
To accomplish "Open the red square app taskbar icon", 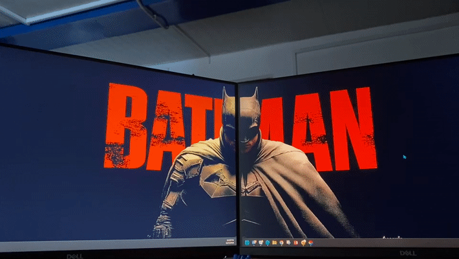I will (295, 243).
